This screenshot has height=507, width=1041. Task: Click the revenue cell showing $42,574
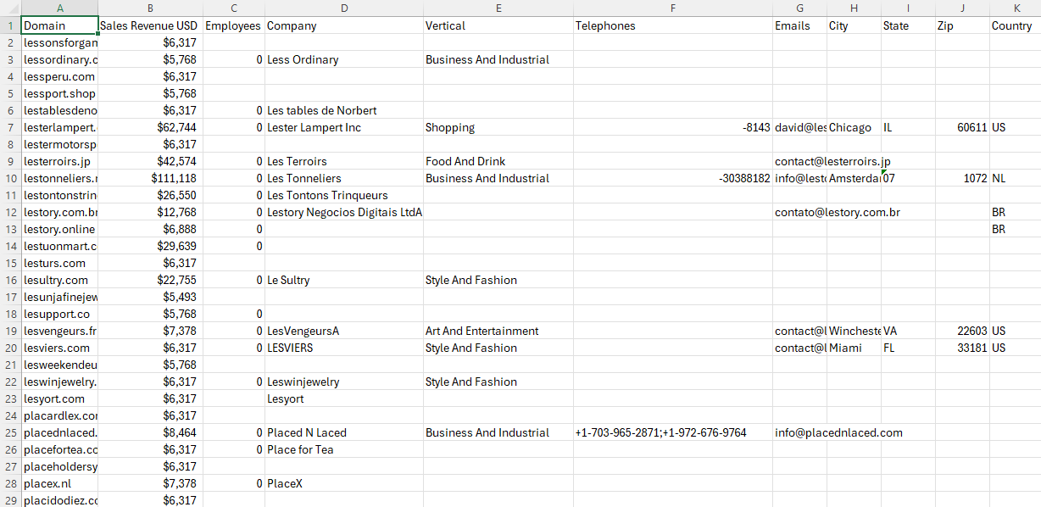coord(150,161)
